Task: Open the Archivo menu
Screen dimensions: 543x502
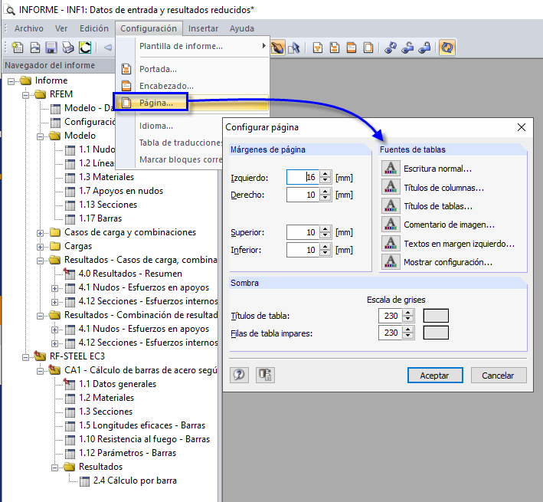Action: [x=29, y=28]
